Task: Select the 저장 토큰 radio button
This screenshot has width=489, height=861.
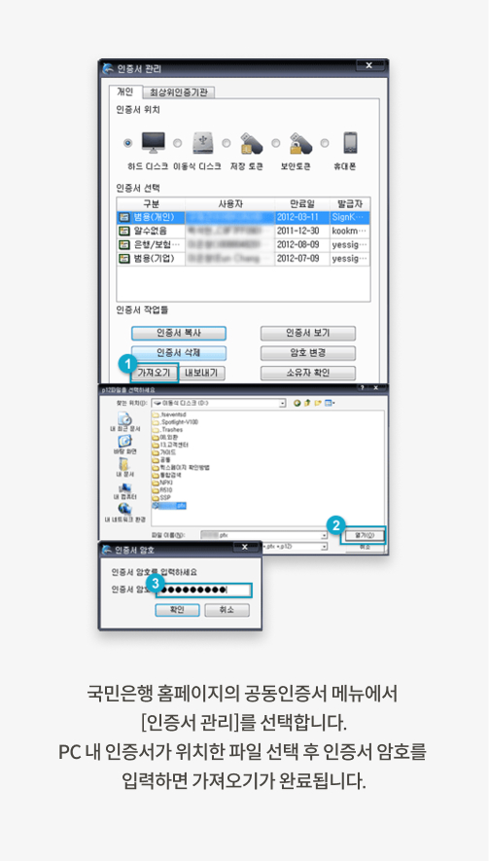Action: [227, 143]
